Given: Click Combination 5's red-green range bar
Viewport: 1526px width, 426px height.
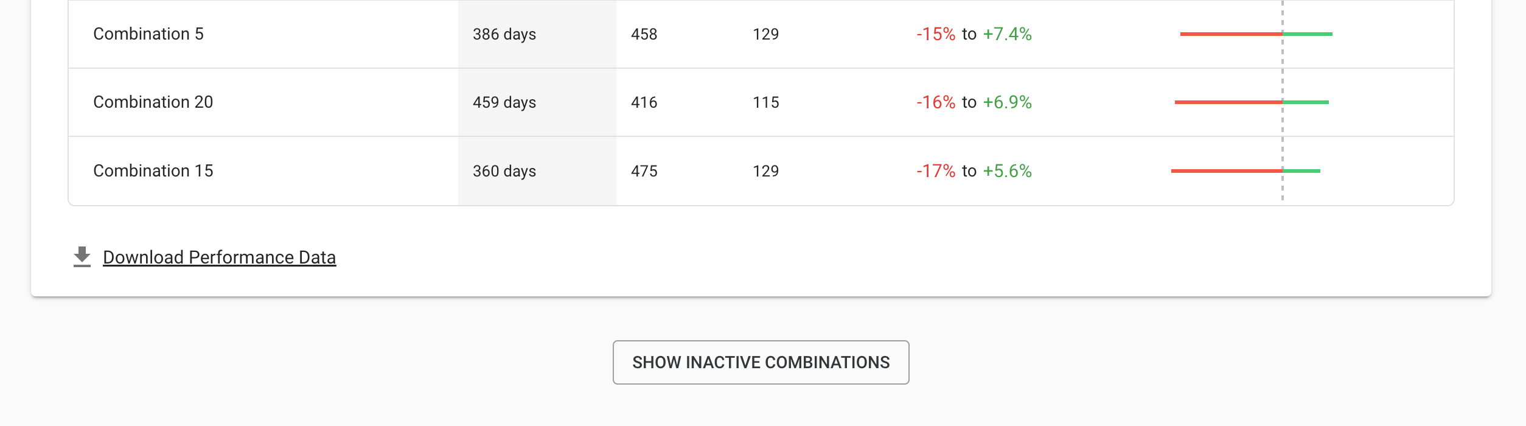Looking at the screenshot, I should point(1256,34).
